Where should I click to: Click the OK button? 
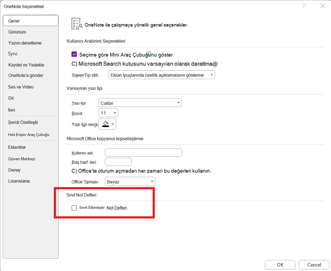point(280,265)
